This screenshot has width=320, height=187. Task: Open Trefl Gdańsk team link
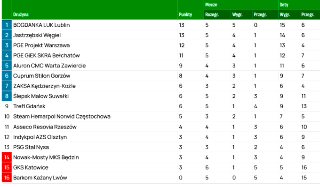pos(29,106)
